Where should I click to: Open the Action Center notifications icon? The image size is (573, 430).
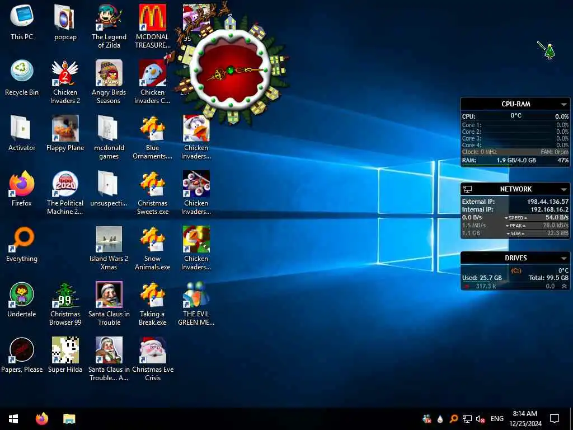pos(555,419)
